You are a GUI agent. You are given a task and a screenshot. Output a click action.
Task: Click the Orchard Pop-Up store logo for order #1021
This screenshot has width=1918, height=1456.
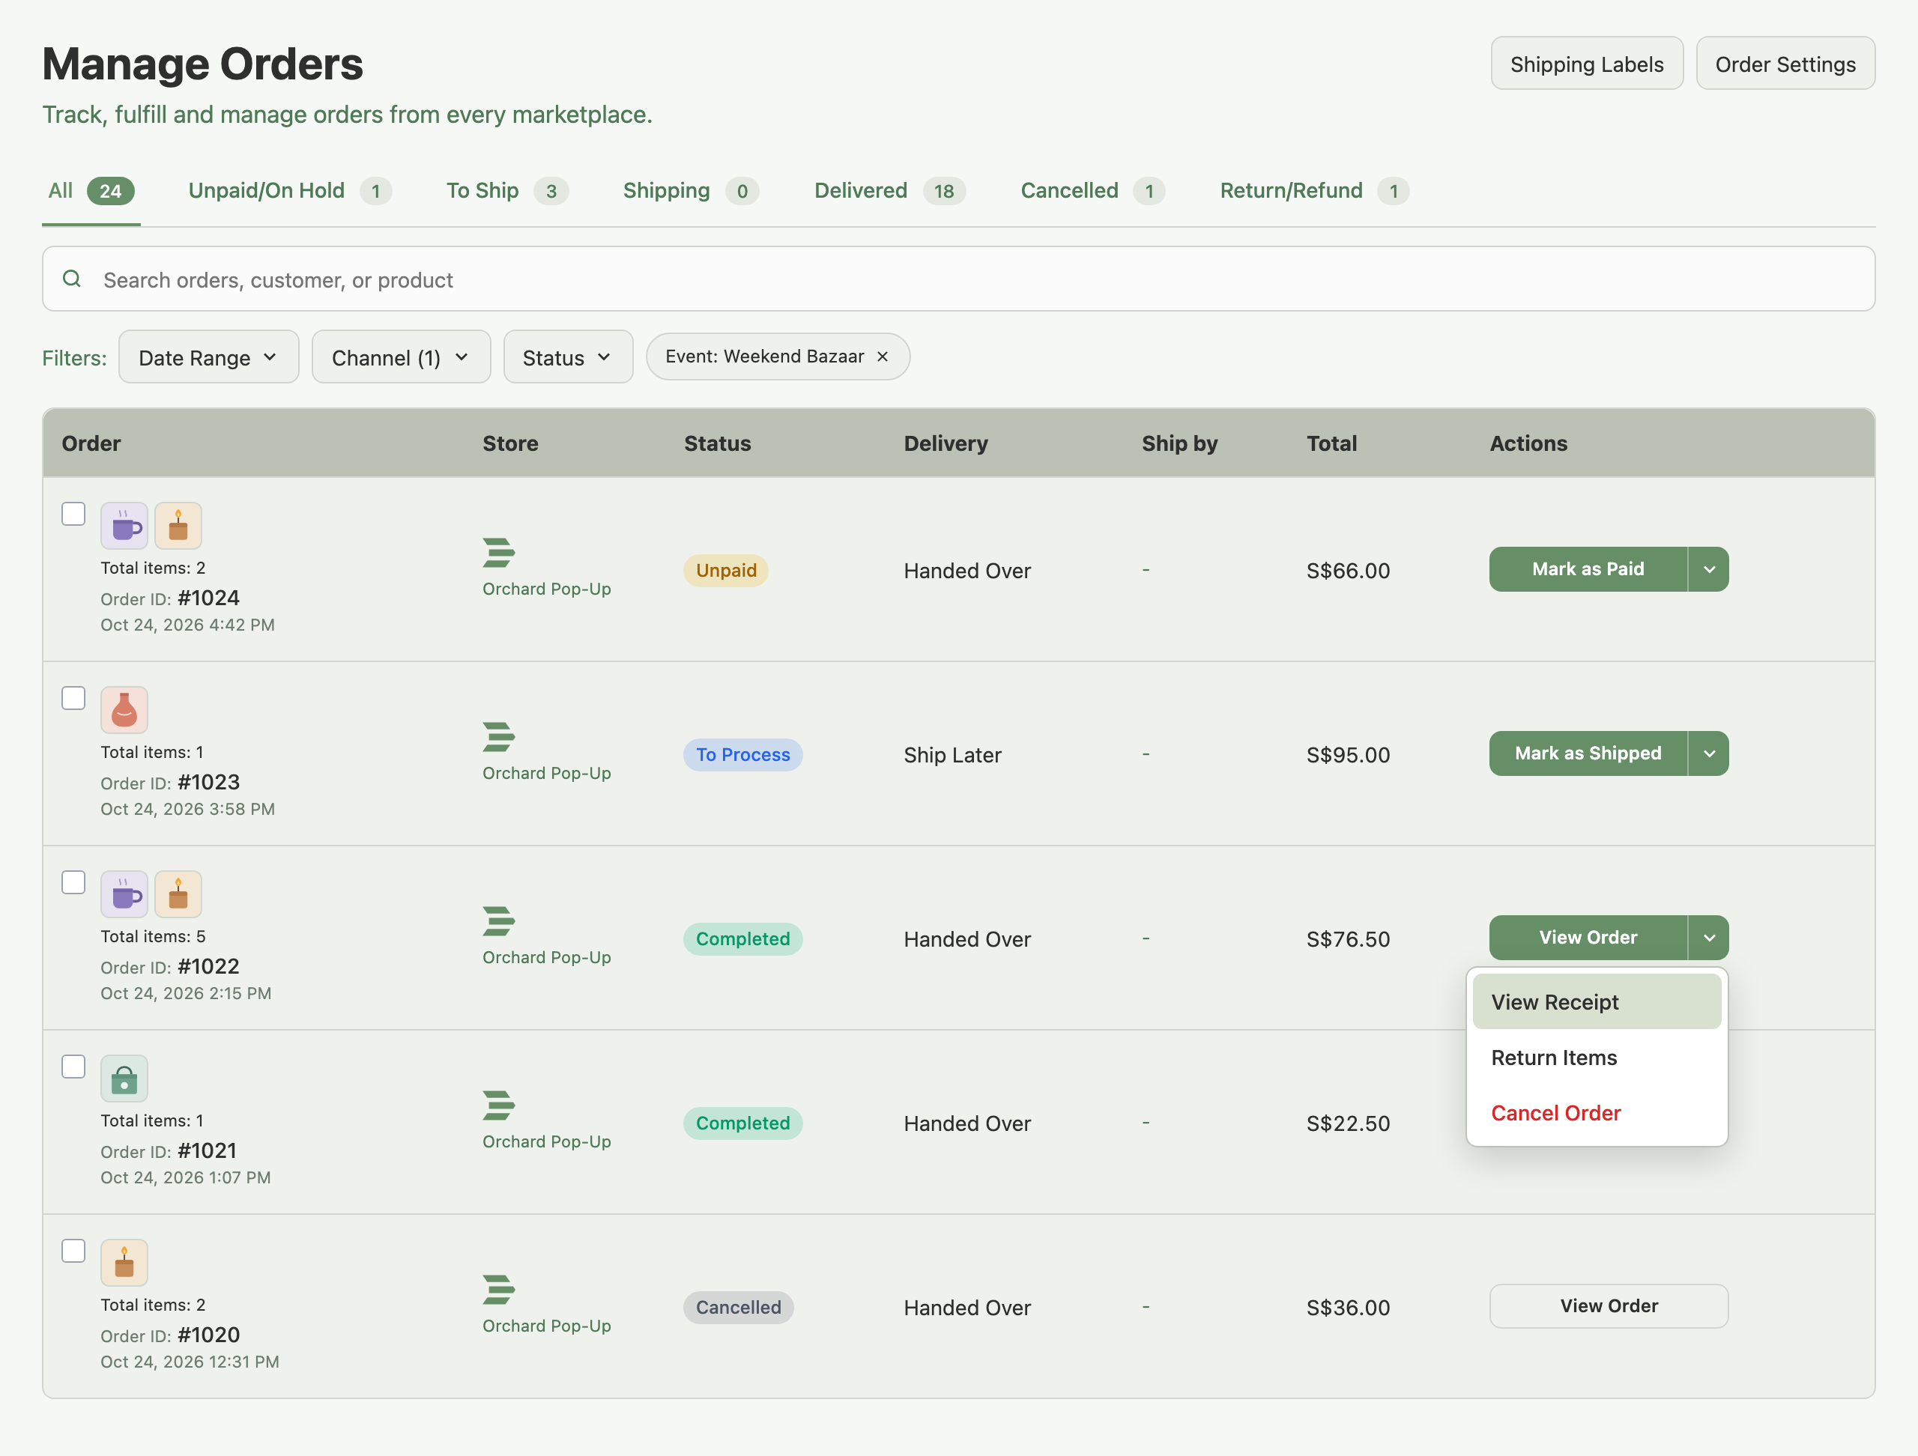click(x=498, y=1105)
